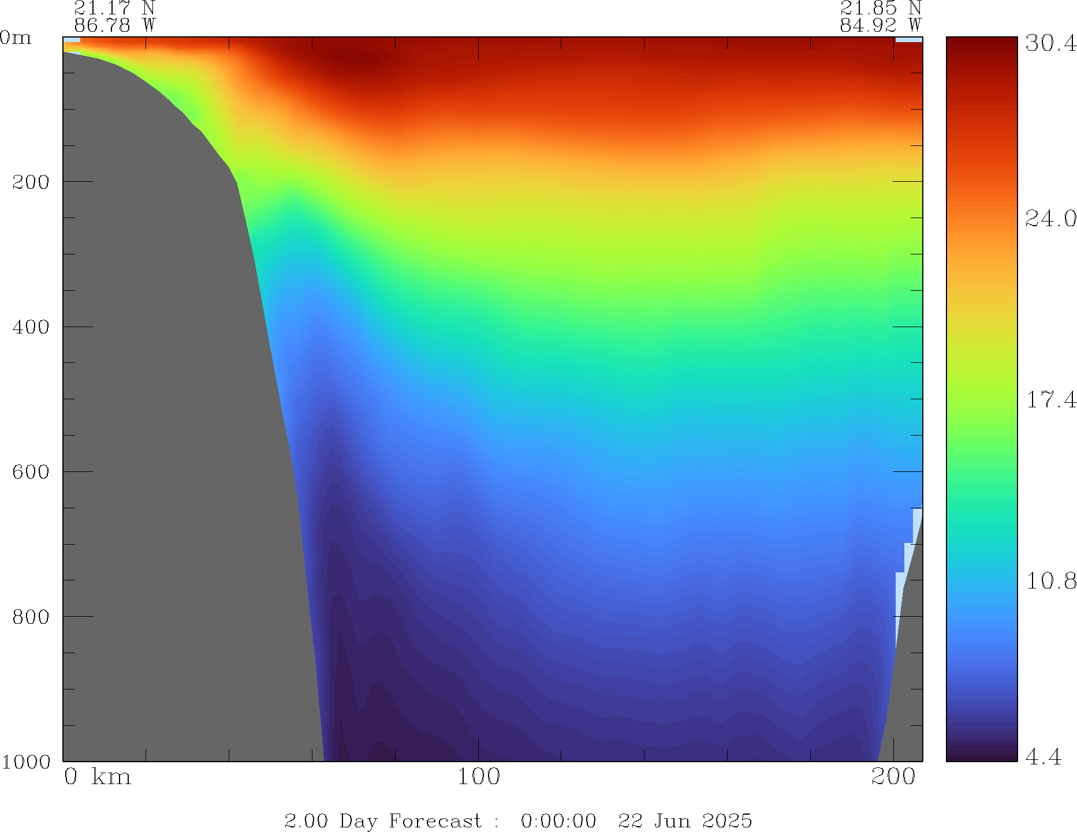The height and width of the screenshot is (832, 1077).
Task: Click the 200 depth axis label
Action: [x=31, y=182]
